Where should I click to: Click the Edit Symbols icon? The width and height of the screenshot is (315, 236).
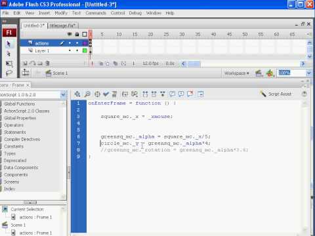pyautogui.click(x=270, y=73)
